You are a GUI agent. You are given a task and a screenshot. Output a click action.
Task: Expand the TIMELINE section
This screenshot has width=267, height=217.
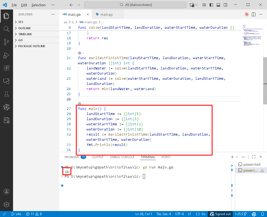pos(36,34)
